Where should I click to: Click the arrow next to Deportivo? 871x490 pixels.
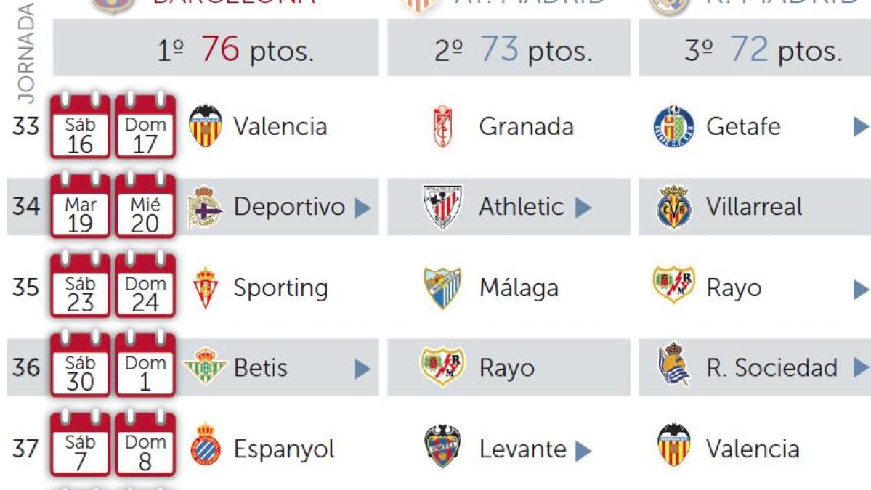[362, 208]
